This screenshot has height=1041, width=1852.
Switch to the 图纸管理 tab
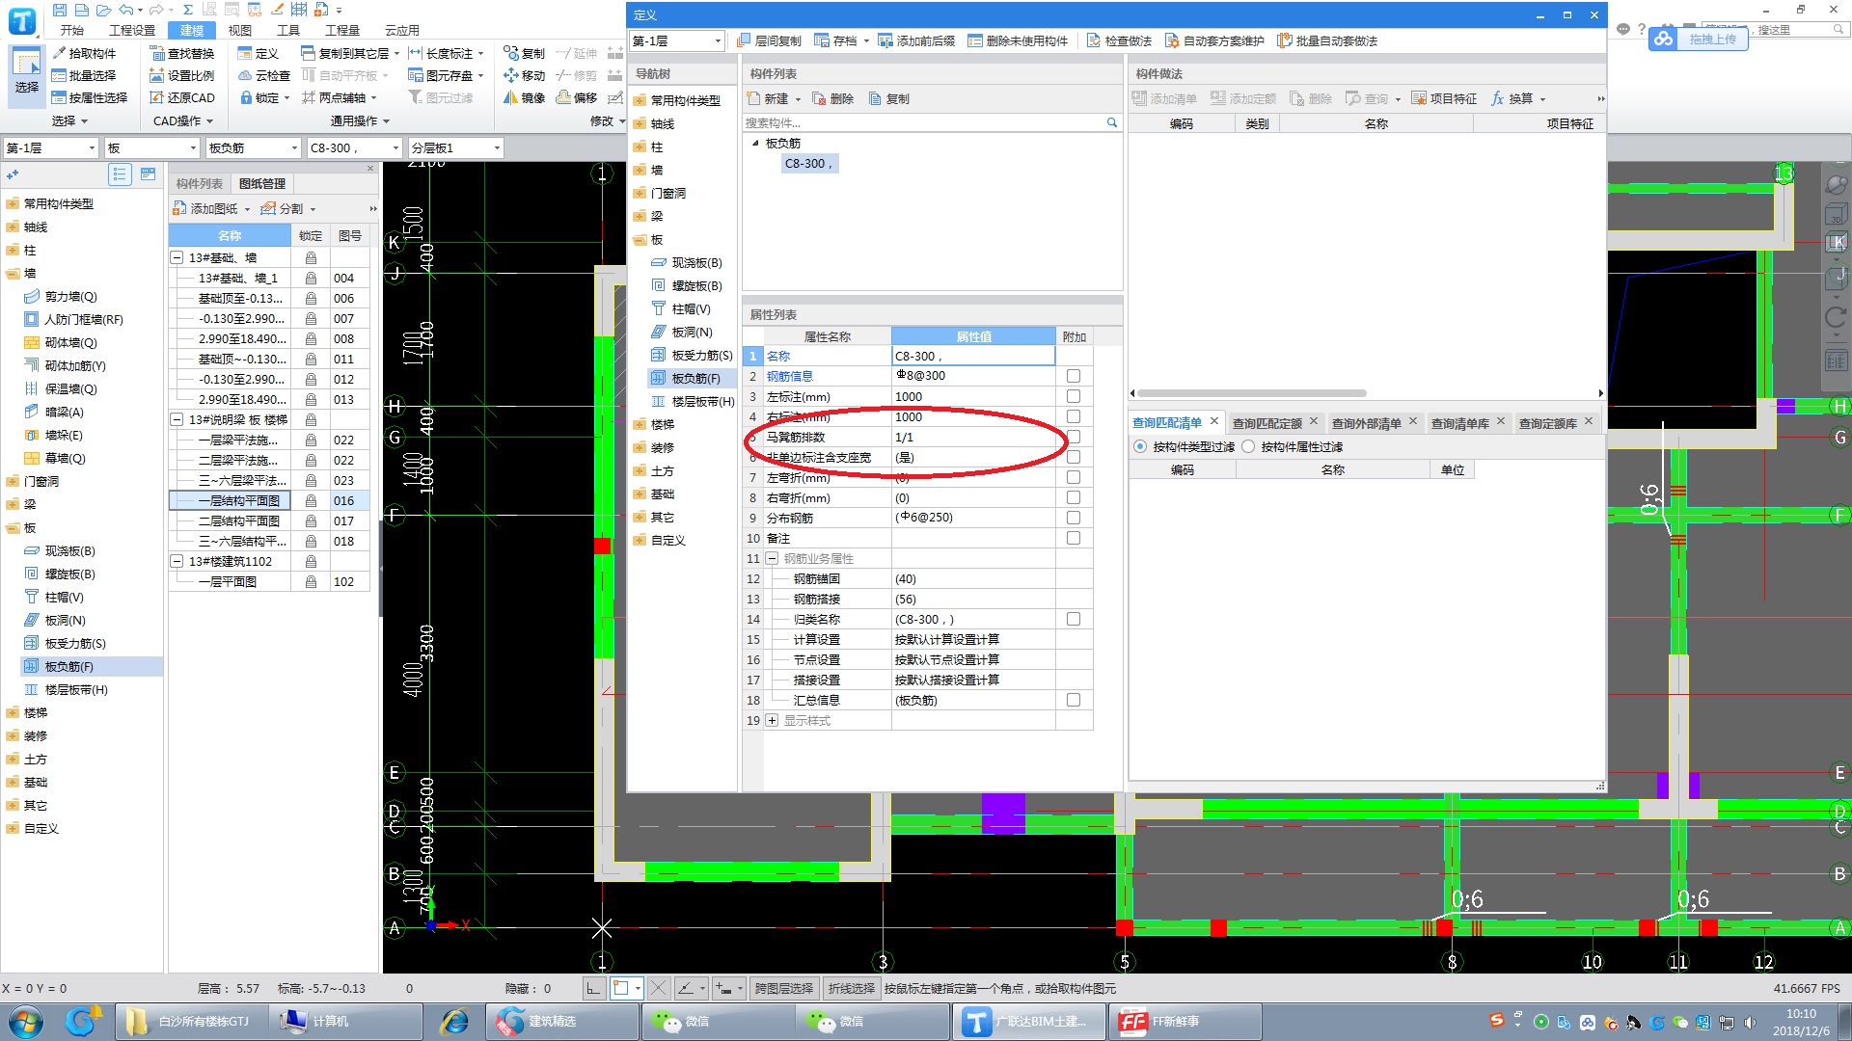pyautogui.click(x=262, y=183)
